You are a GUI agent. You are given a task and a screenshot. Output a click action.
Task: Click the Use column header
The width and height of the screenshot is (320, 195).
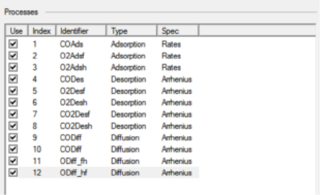[x=16, y=30]
